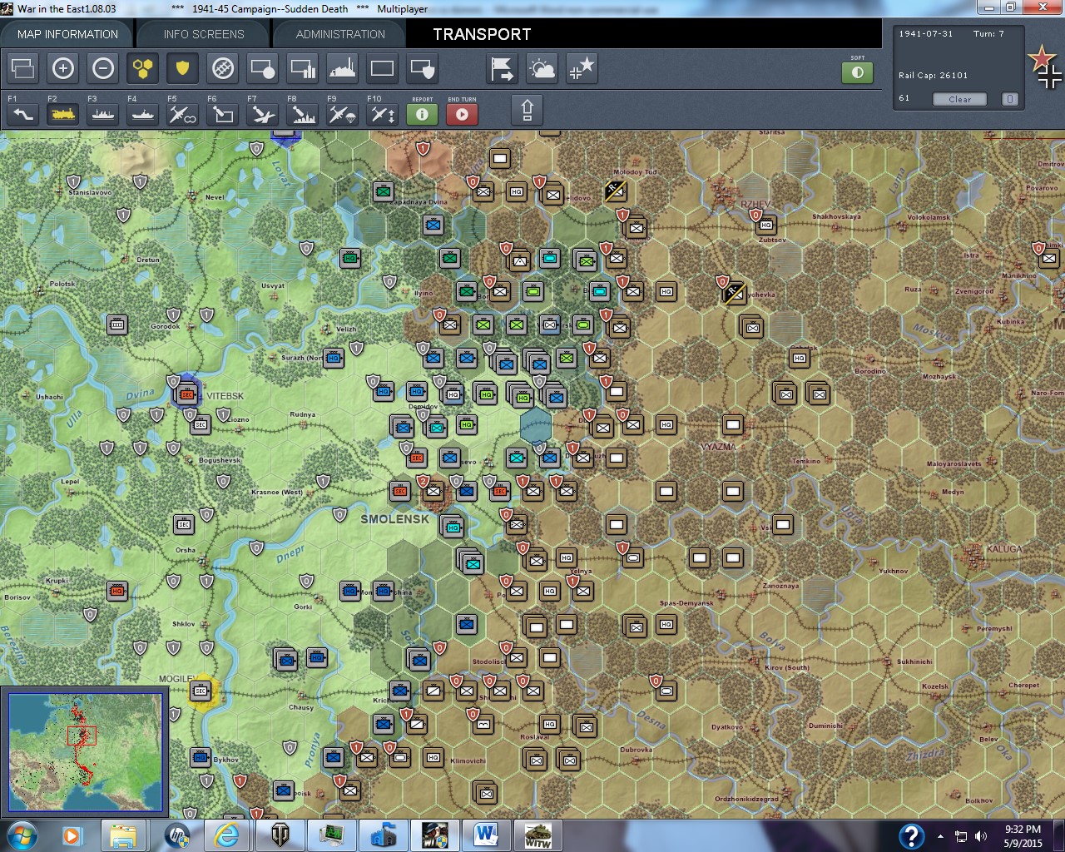Click the rectangle-with-bar-chart overlay icon
Image resolution: width=1065 pixels, height=852 pixels.
pos(302,68)
